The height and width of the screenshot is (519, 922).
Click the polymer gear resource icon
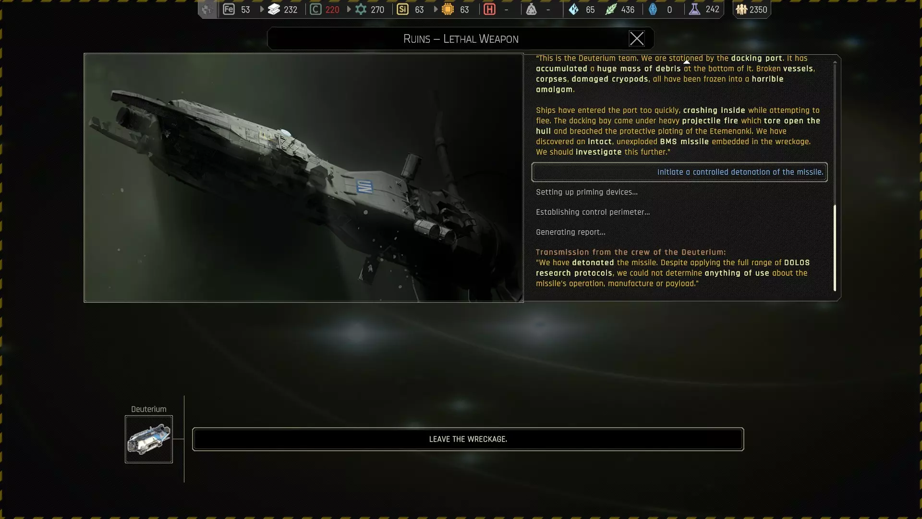click(361, 9)
